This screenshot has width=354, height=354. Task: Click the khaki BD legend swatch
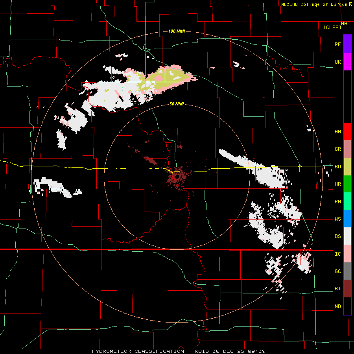click(347, 167)
